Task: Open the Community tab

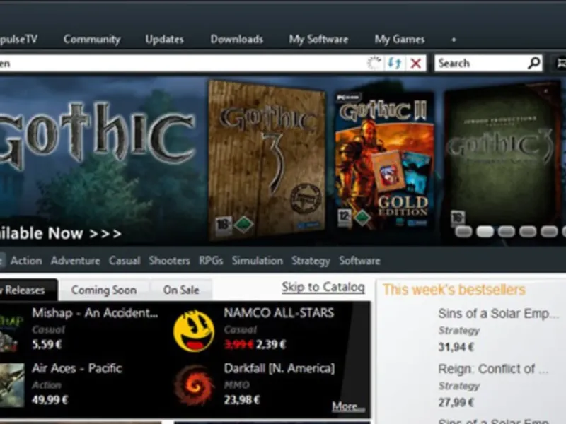Action: click(x=92, y=39)
